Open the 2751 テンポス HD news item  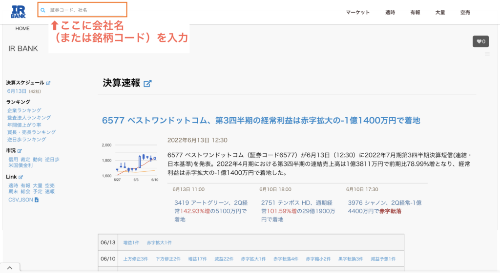coord(298,211)
